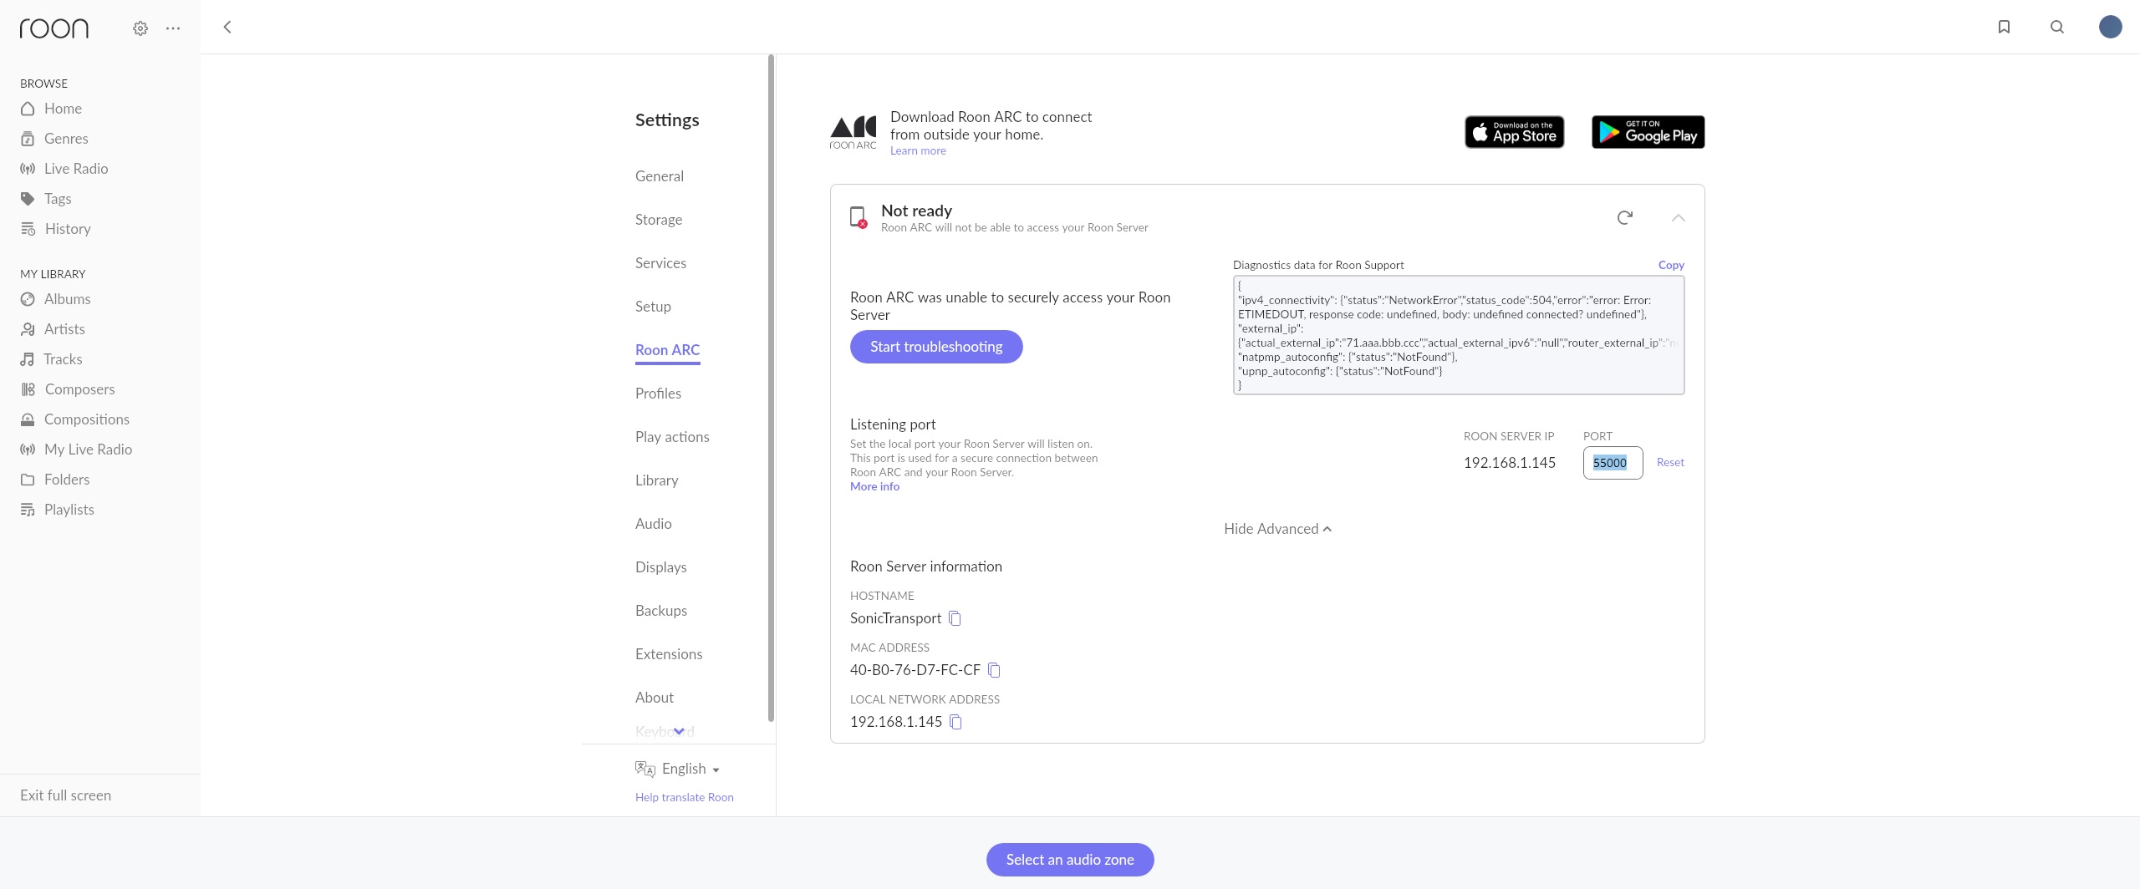Viewport: 2140px width, 889px height.
Task: Open the search magnifier icon
Action: click(2057, 28)
